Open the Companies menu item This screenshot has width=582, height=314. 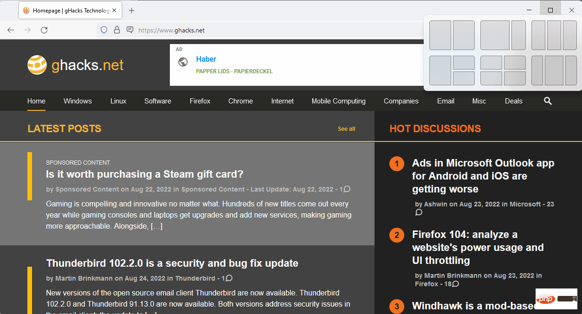click(x=401, y=101)
